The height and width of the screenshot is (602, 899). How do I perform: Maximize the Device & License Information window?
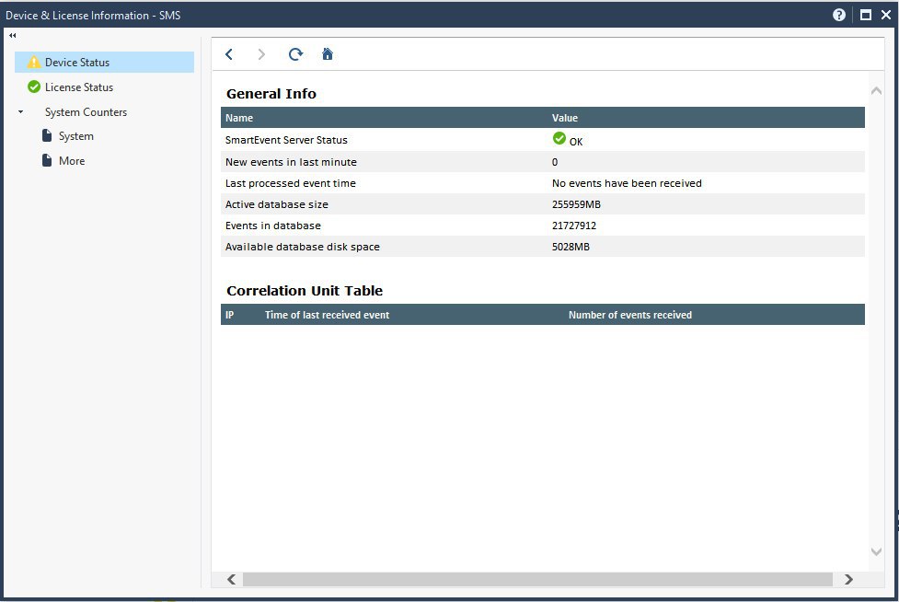[866, 15]
